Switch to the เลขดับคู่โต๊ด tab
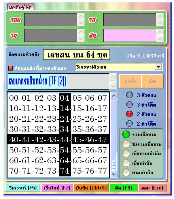 [x=21, y=7]
